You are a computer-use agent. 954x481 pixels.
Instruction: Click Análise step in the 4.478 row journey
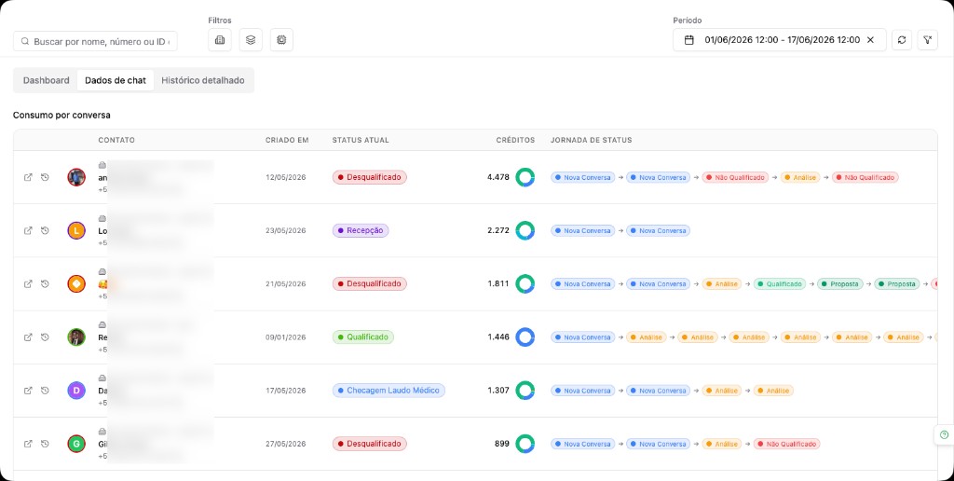[800, 177]
